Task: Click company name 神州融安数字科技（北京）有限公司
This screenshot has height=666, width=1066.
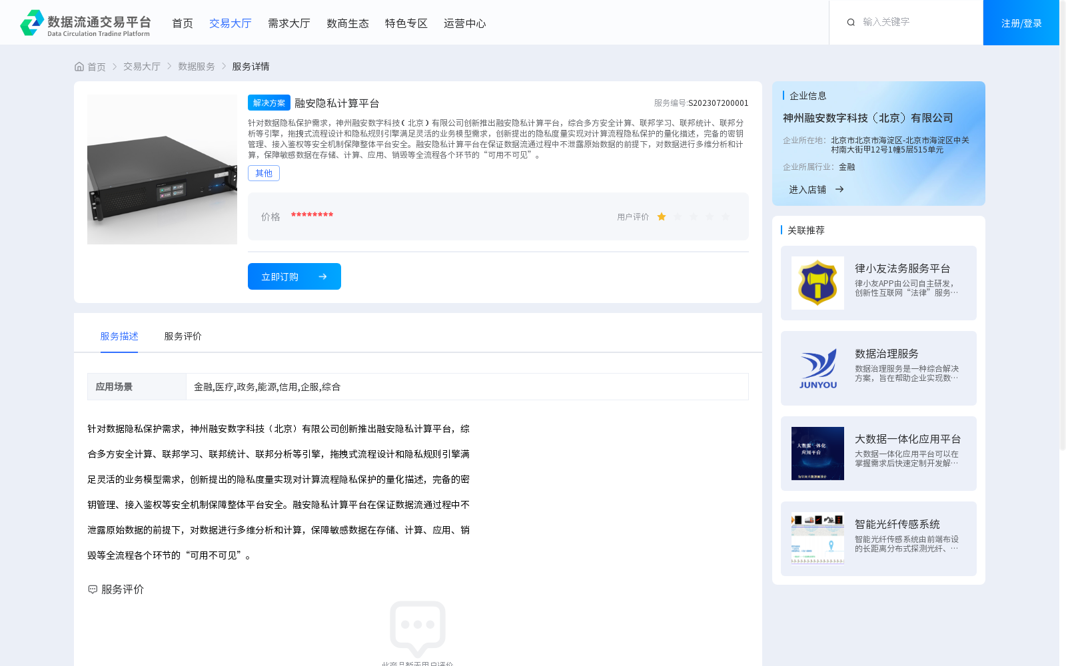Action: [x=868, y=118]
